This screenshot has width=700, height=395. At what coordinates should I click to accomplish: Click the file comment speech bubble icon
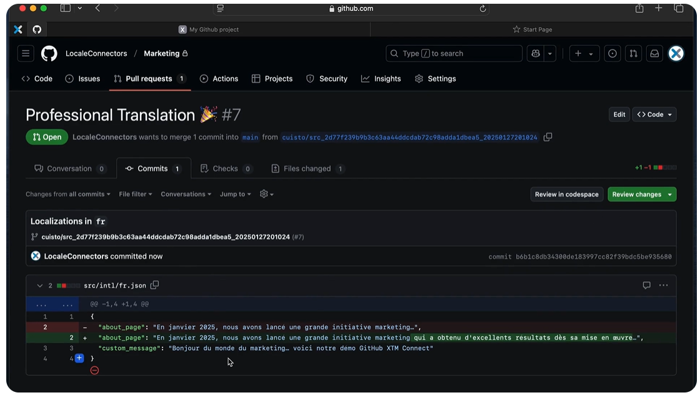pyautogui.click(x=646, y=285)
